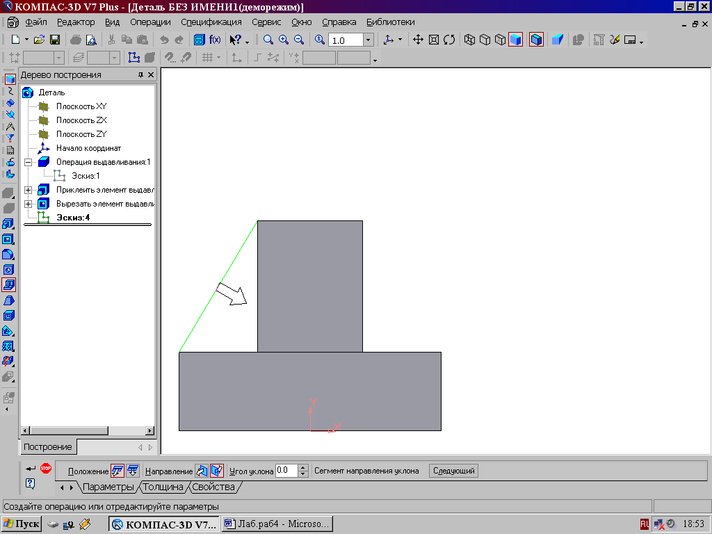Click the Пуск start button
712x534 pixels.
[x=22, y=524]
